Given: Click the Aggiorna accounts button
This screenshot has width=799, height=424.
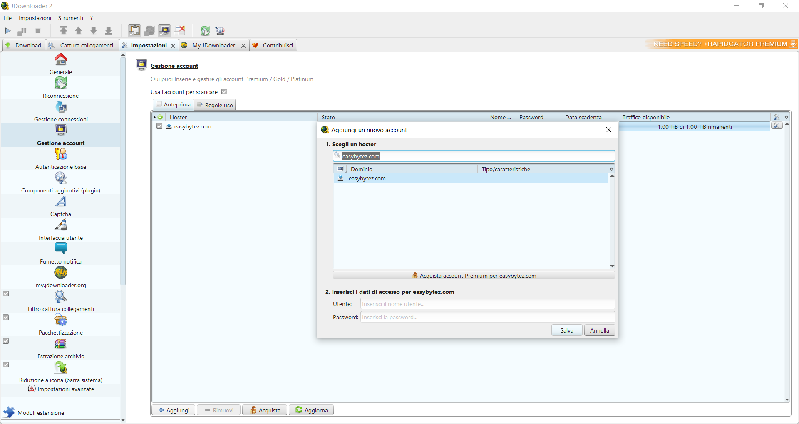Looking at the screenshot, I should pyautogui.click(x=312, y=410).
